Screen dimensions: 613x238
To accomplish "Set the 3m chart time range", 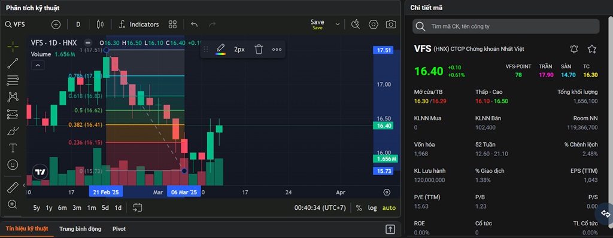I will point(77,208).
